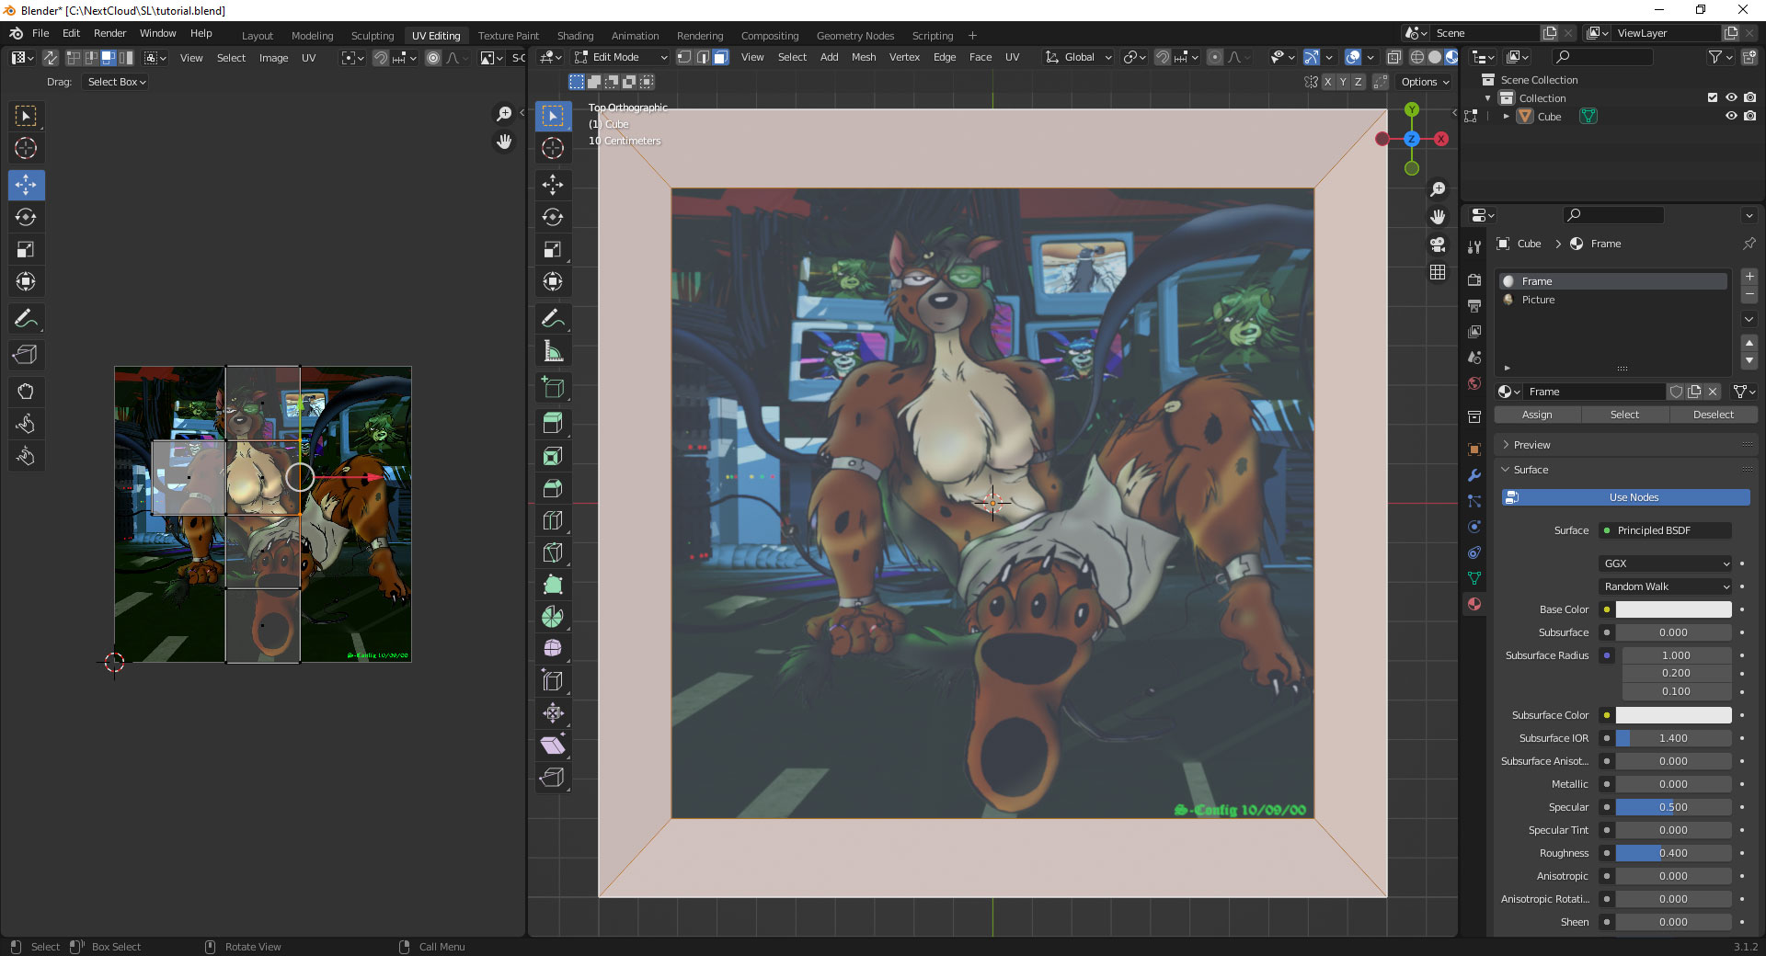Image resolution: width=1766 pixels, height=956 pixels.
Task: Enable edge select mode in 3D viewport
Action: click(x=703, y=57)
